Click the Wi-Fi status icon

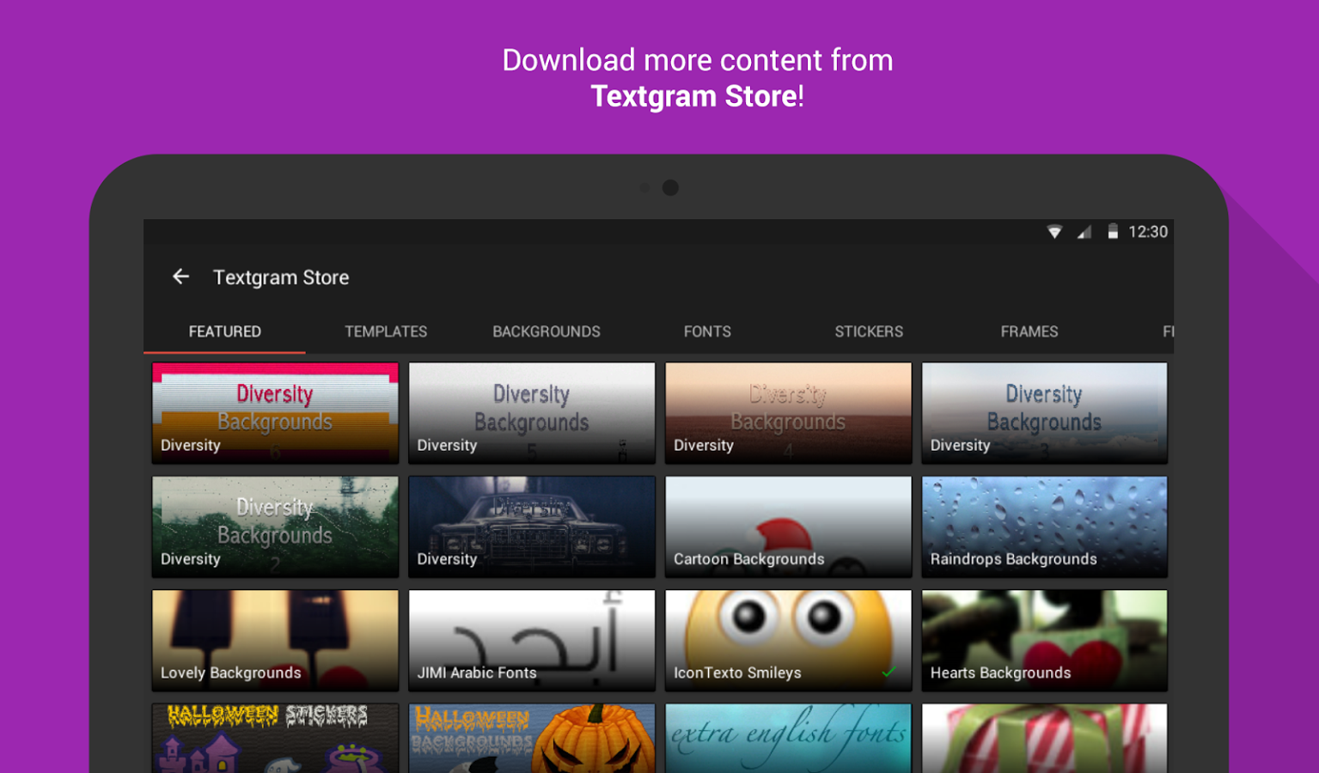pyautogui.click(x=1054, y=232)
